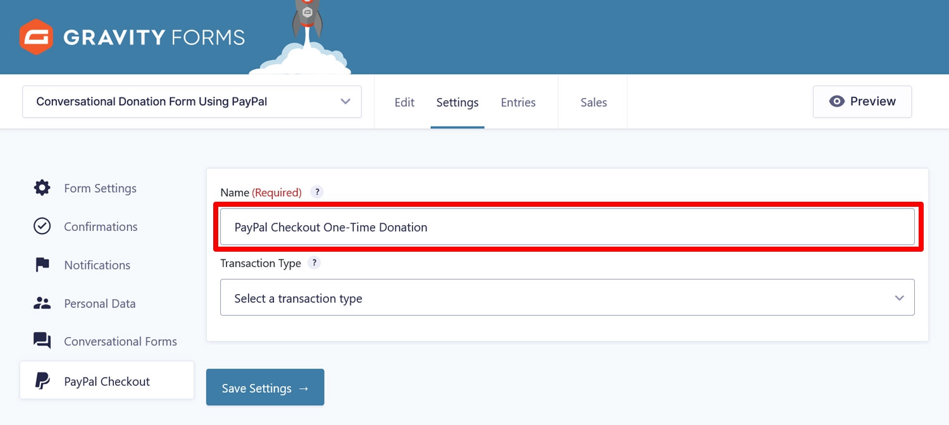The width and height of the screenshot is (949, 425).
Task: Click the Gravity Forms hexagon logo
Action: pyautogui.click(x=36, y=37)
